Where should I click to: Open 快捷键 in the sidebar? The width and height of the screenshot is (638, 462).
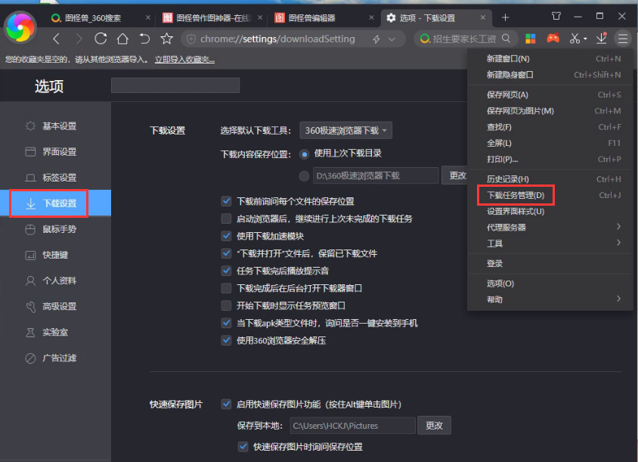point(55,255)
